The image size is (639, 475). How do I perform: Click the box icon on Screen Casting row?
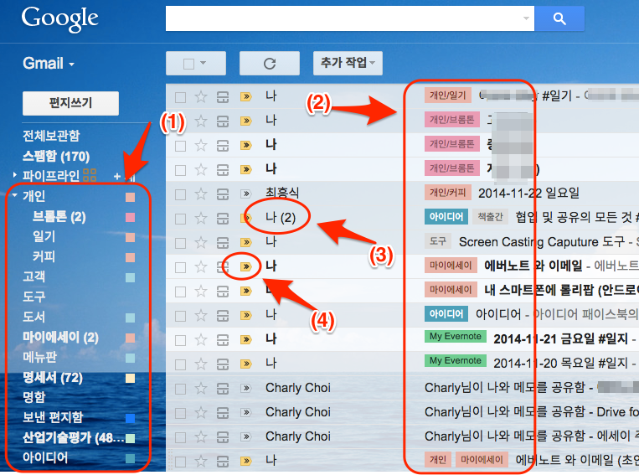[223, 242]
